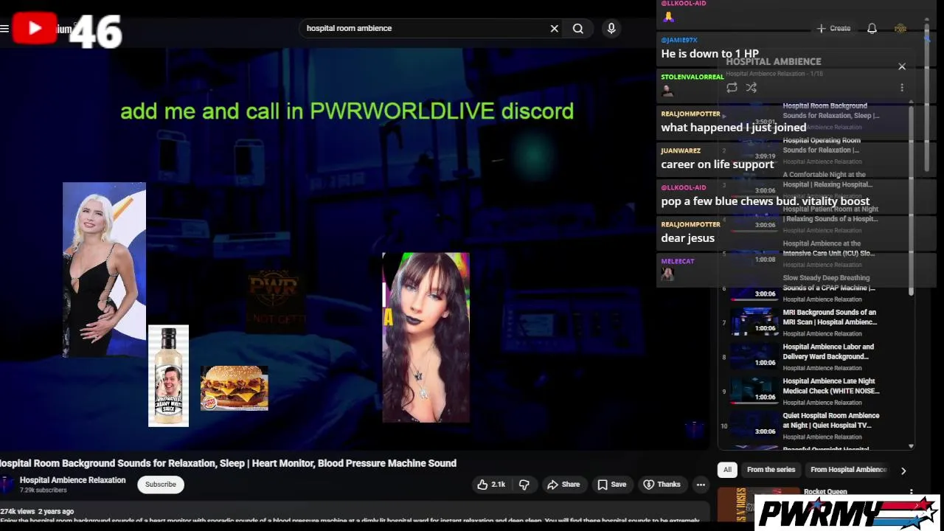Like the video

pos(491,485)
